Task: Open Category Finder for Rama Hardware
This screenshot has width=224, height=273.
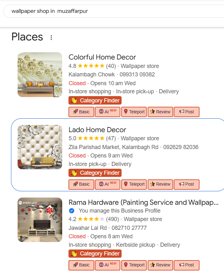Action: click(x=95, y=254)
